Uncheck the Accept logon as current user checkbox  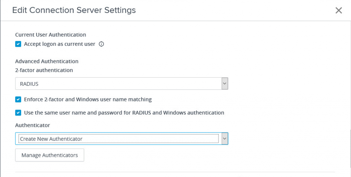[18, 44]
